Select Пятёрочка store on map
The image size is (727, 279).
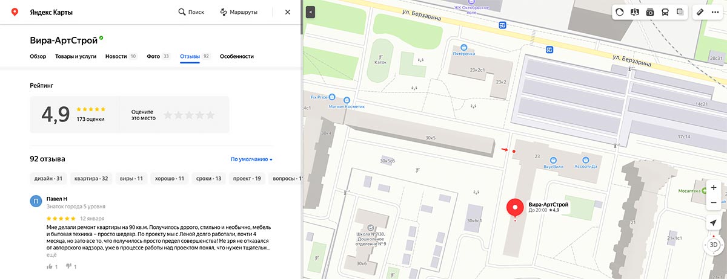(463, 50)
